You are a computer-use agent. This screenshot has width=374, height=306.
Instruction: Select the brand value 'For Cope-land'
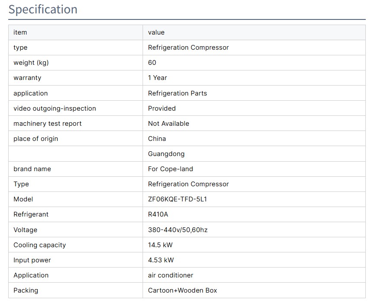coord(170,169)
